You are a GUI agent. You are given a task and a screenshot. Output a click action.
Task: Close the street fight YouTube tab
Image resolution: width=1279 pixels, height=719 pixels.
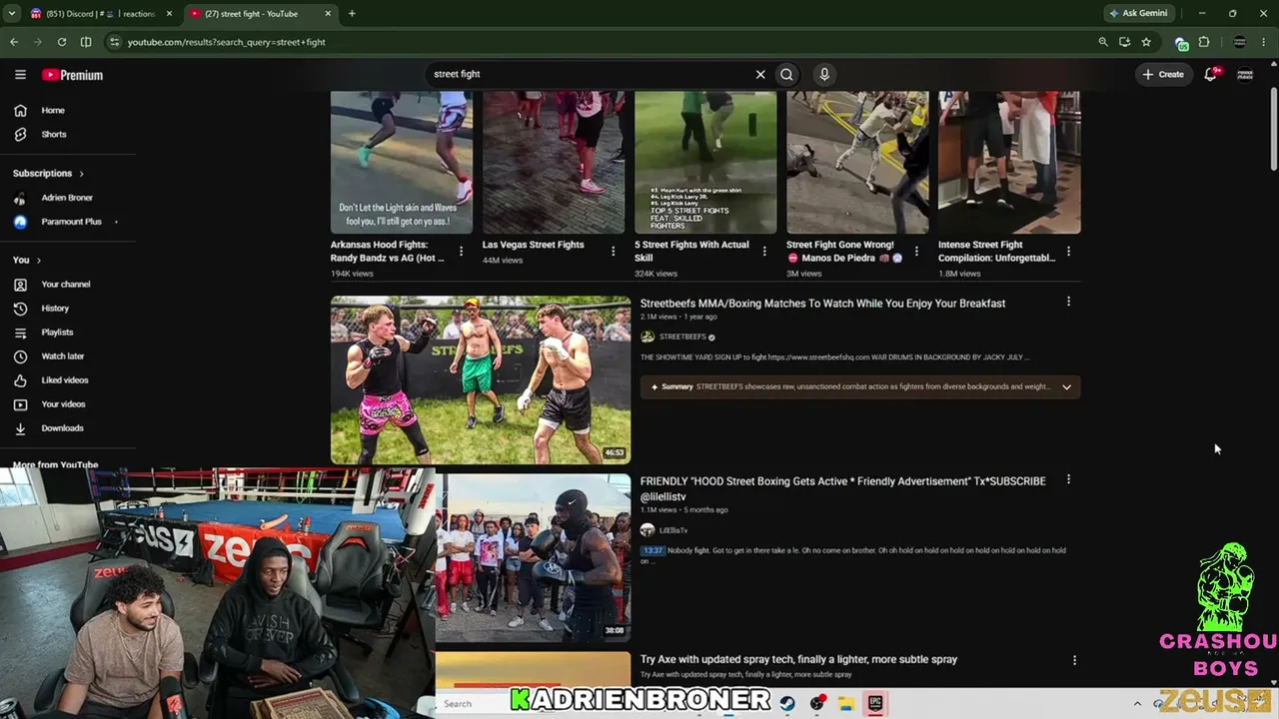click(327, 14)
